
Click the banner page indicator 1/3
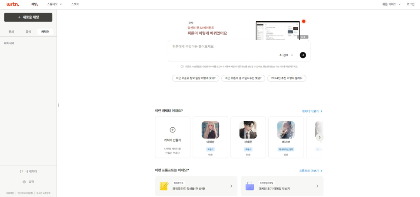pyautogui.click(x=303, y=37)
